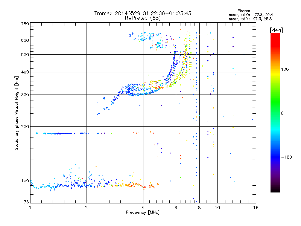
Task: Click the x-axis tick label '1'
Action: click(30, 208)
